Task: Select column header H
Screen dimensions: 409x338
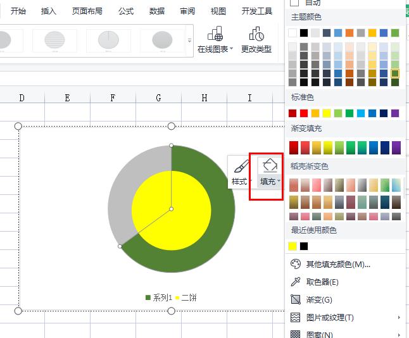Action: [x=204, y=98]
